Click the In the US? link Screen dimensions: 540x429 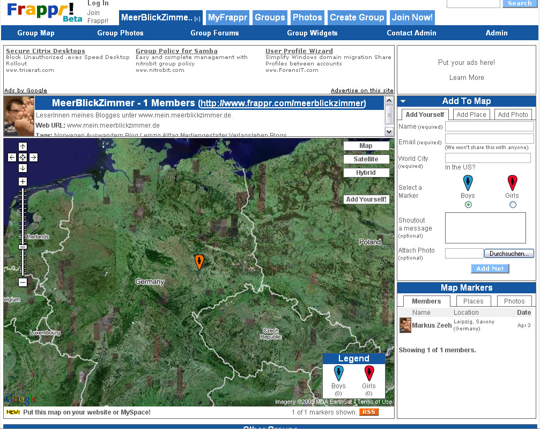click(460, 167)
